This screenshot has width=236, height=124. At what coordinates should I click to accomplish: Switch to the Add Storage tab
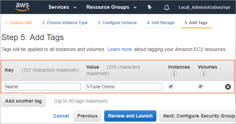pos(161,23)
